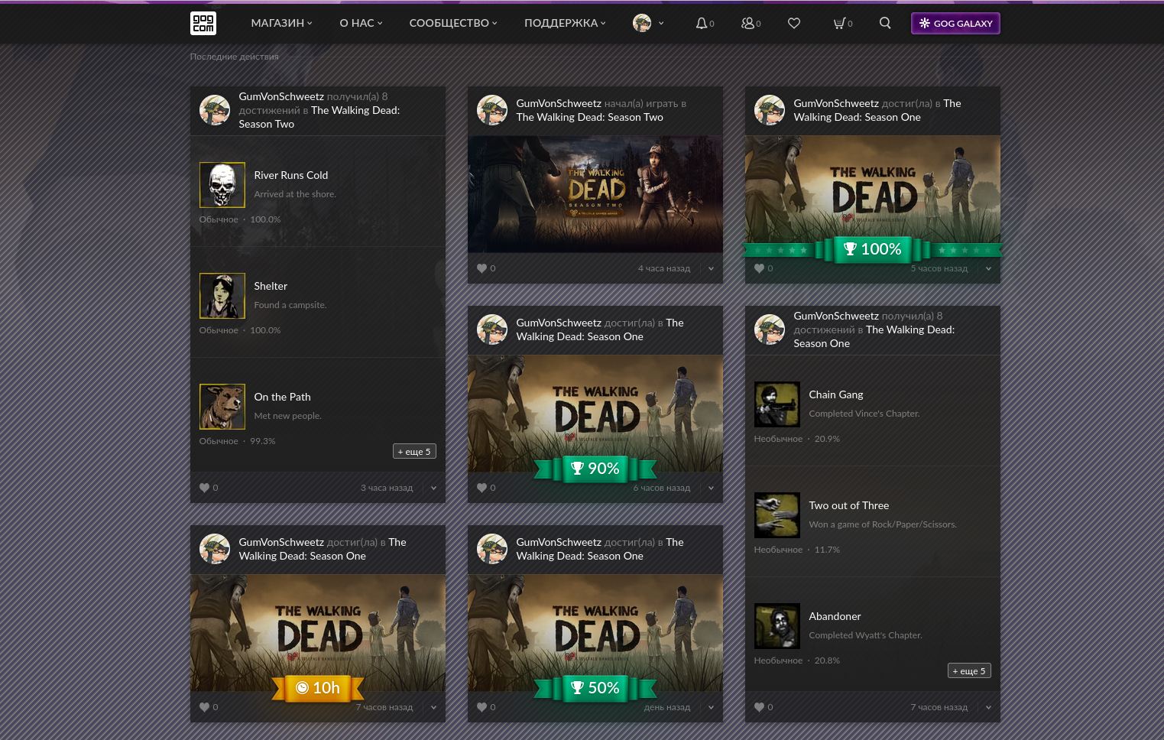Open the ПОДДЕРЖКА menu
The height and width of the screenshot is (740, 1164).
(x=565, y=23)
